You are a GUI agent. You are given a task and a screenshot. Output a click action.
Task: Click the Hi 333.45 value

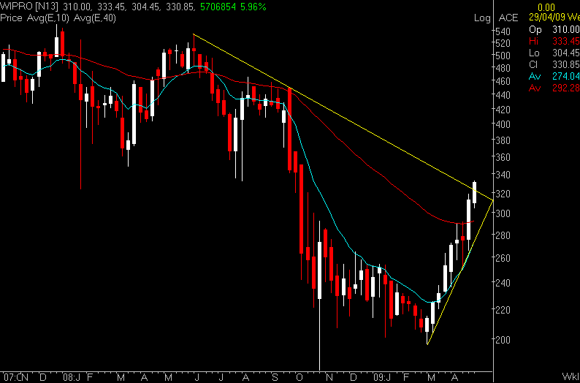(x=566, y=41)
